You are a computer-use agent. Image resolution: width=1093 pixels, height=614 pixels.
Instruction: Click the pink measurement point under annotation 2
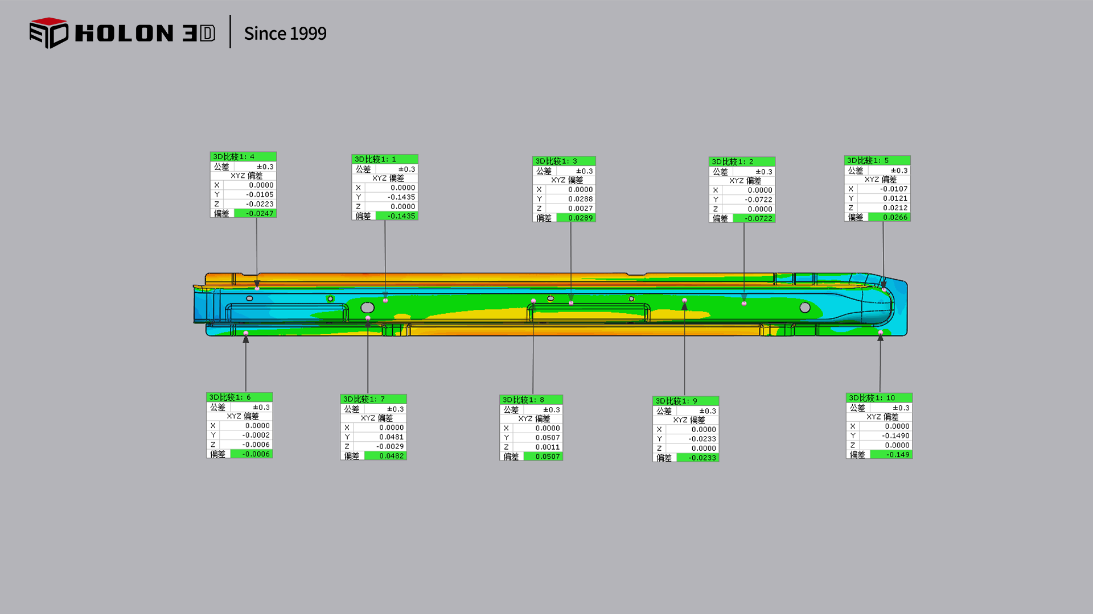pos(744,303)
